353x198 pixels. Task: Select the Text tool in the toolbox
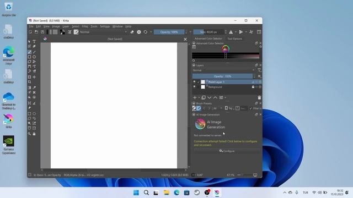34,42
